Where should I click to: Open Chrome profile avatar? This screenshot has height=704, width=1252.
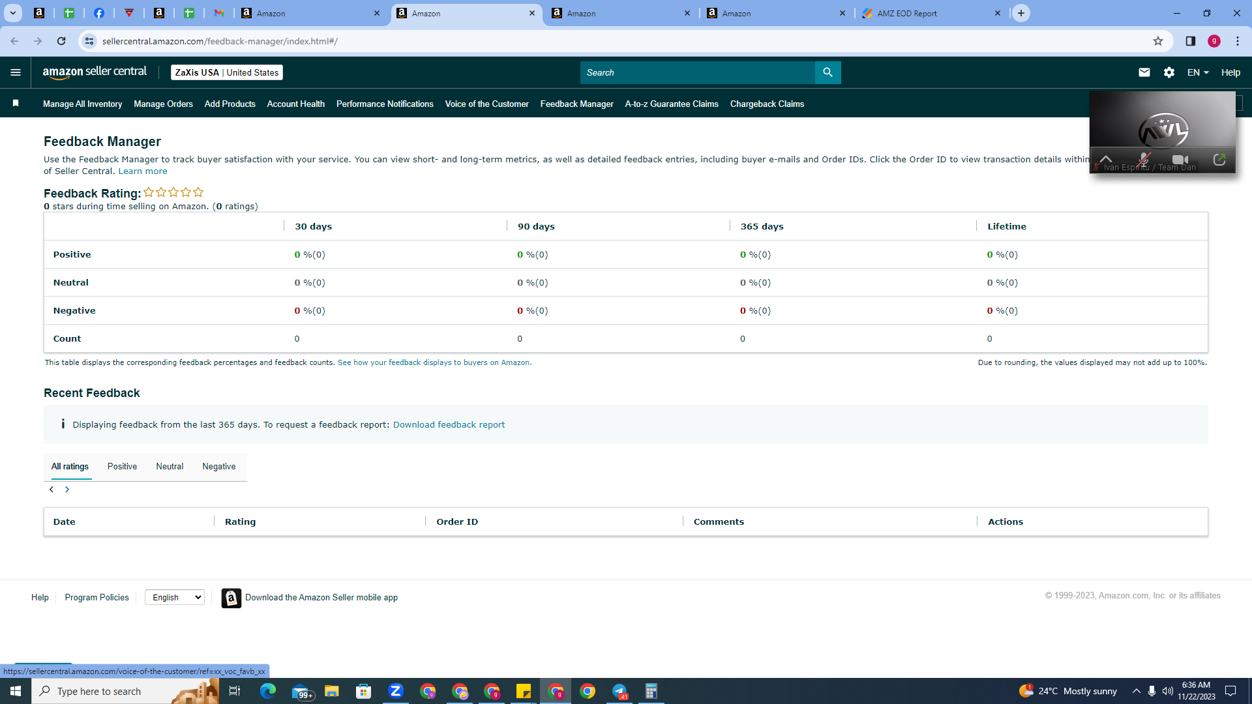(x=1214, y=41)
